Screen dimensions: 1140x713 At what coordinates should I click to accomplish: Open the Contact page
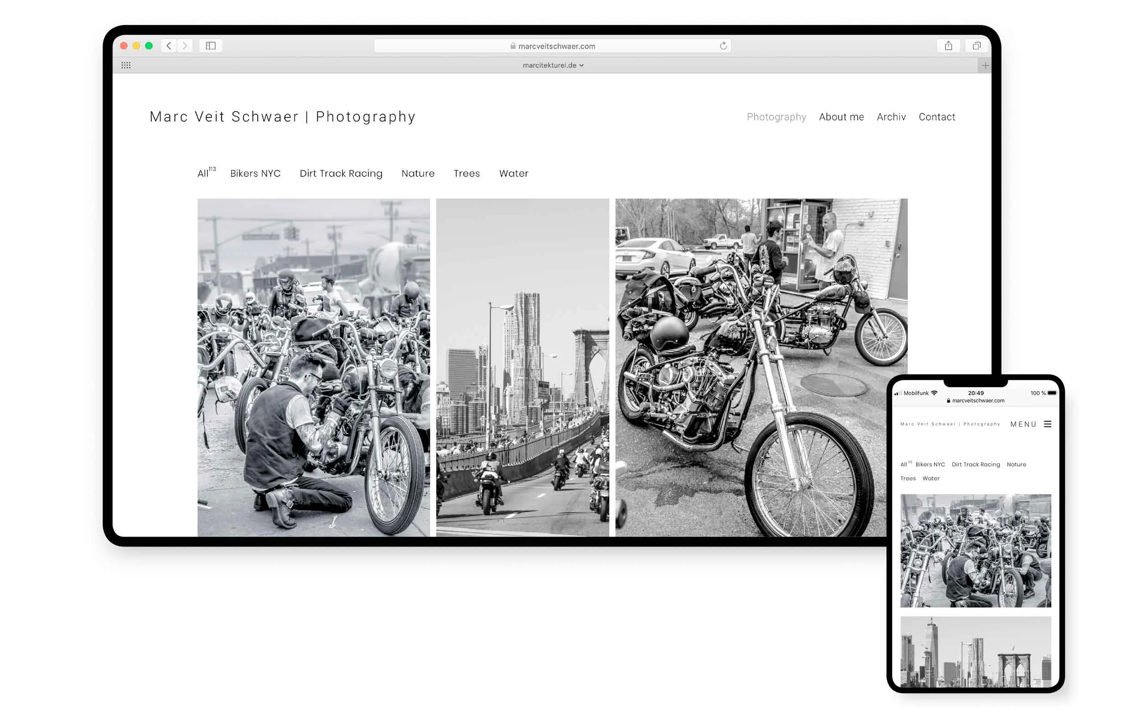(x=937, y=117)
